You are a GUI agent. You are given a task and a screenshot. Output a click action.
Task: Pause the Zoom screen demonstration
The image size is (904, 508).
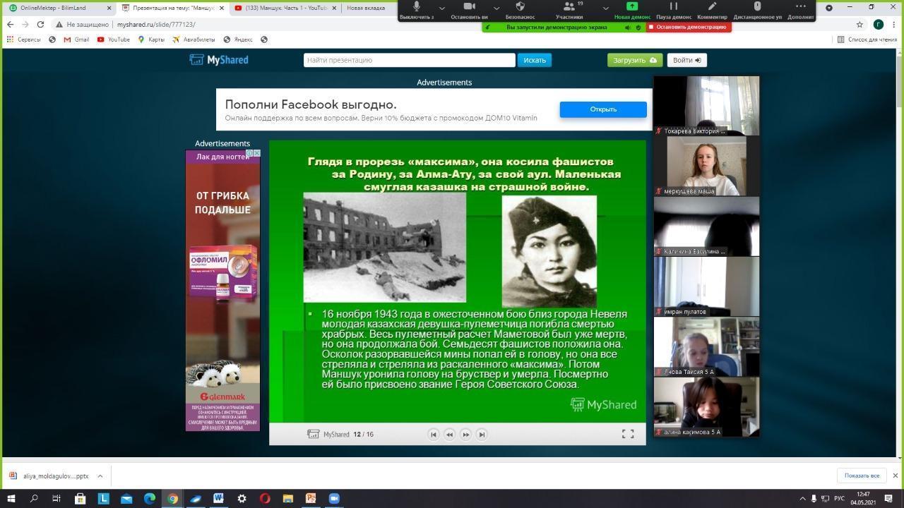673,8
